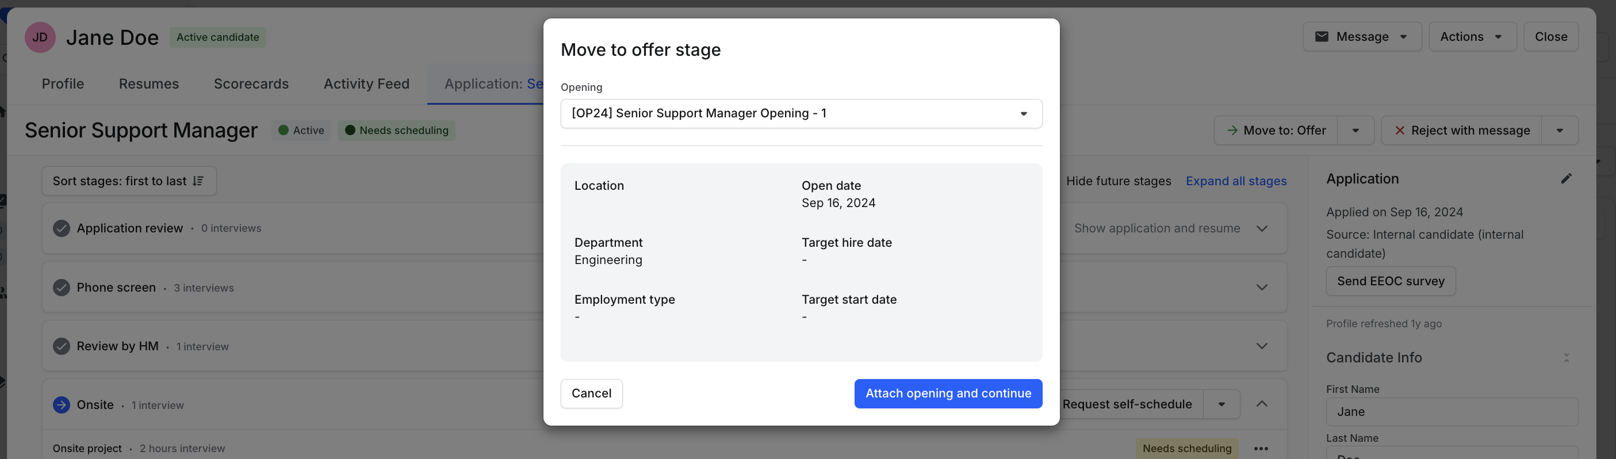The height and width of the screenshot is (459, 1616).
Task: Click Profile refreshed 1y ago text
Action: tap(1384, 324)
